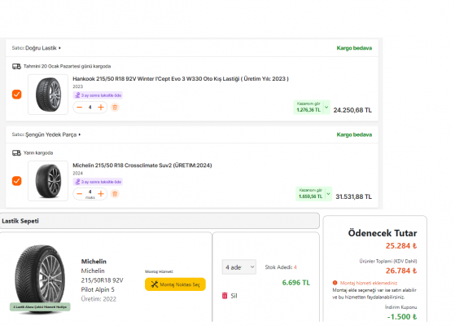The image size is (455, 326).
Task: Increase Hankook tire quantity with plus
Action: (x=101, y=108)
